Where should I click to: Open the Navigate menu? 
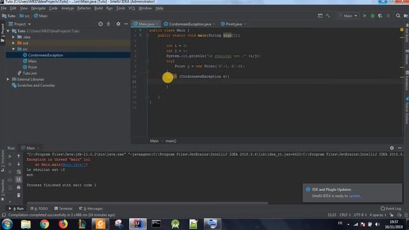(x=38, y=8)
